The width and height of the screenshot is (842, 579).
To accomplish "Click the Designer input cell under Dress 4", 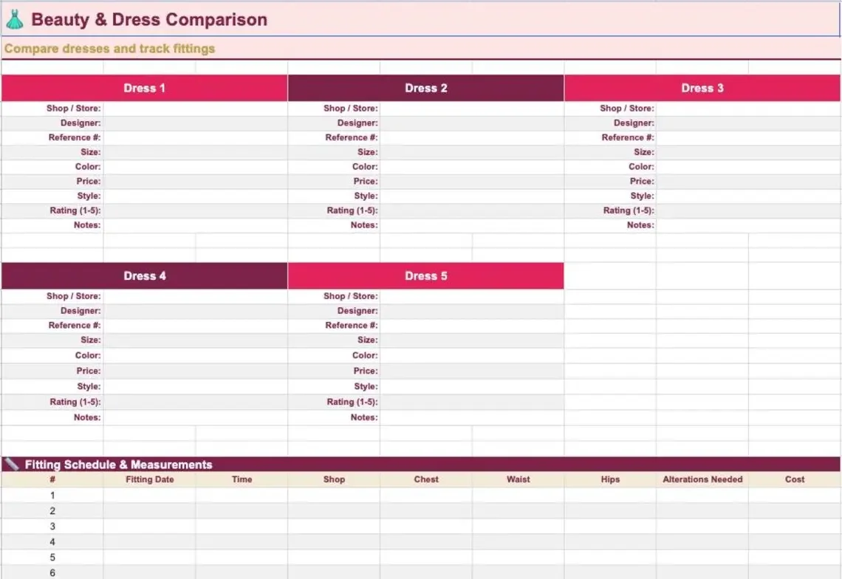I will tap(196, 310).
